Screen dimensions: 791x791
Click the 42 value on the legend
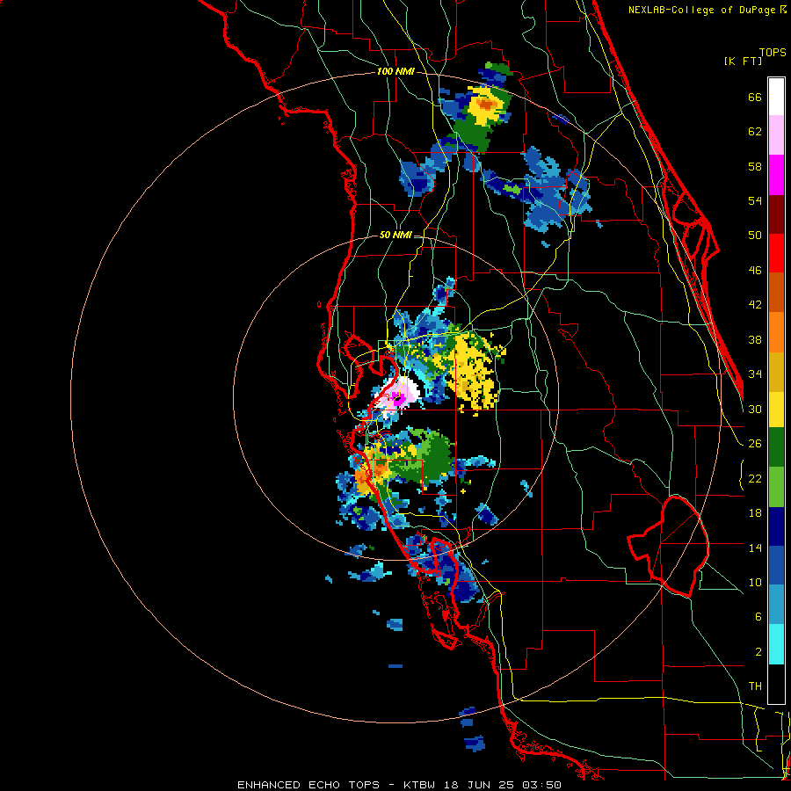[755, 305]
